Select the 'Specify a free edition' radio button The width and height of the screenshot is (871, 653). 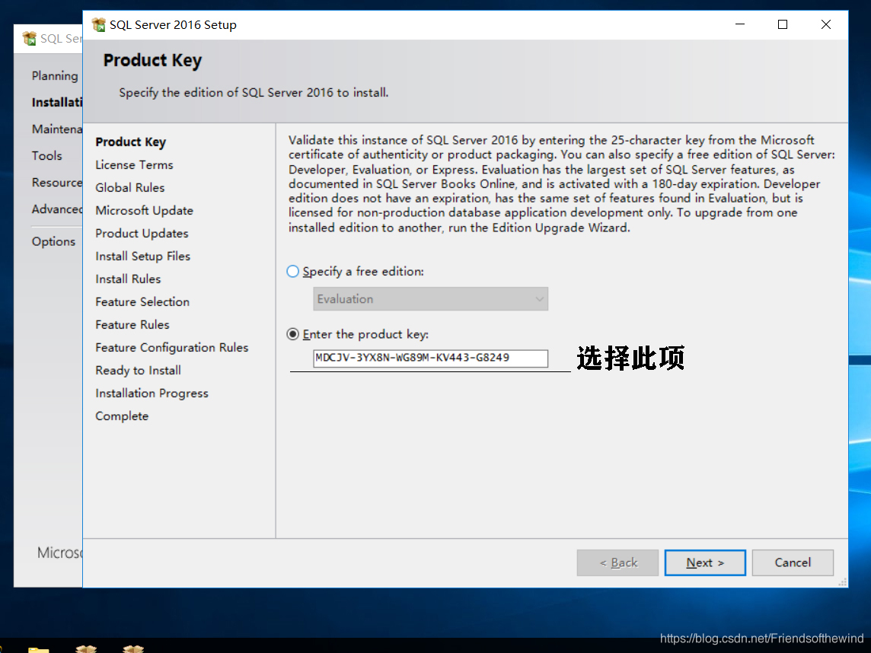click(292, 272)
